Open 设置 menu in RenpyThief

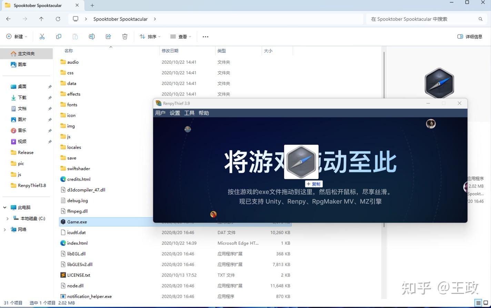pos(175,113)
